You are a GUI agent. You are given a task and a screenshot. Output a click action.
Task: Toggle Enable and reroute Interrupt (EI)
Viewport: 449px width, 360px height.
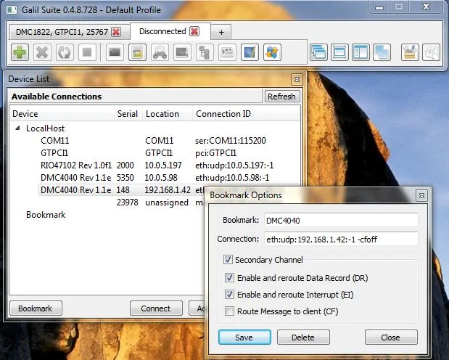pyautogui.click(x=229, y=295)
